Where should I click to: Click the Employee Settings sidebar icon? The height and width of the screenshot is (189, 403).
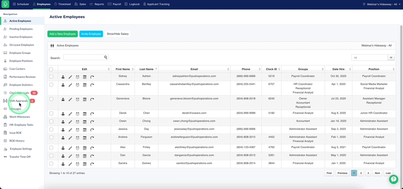pos(5,149)
